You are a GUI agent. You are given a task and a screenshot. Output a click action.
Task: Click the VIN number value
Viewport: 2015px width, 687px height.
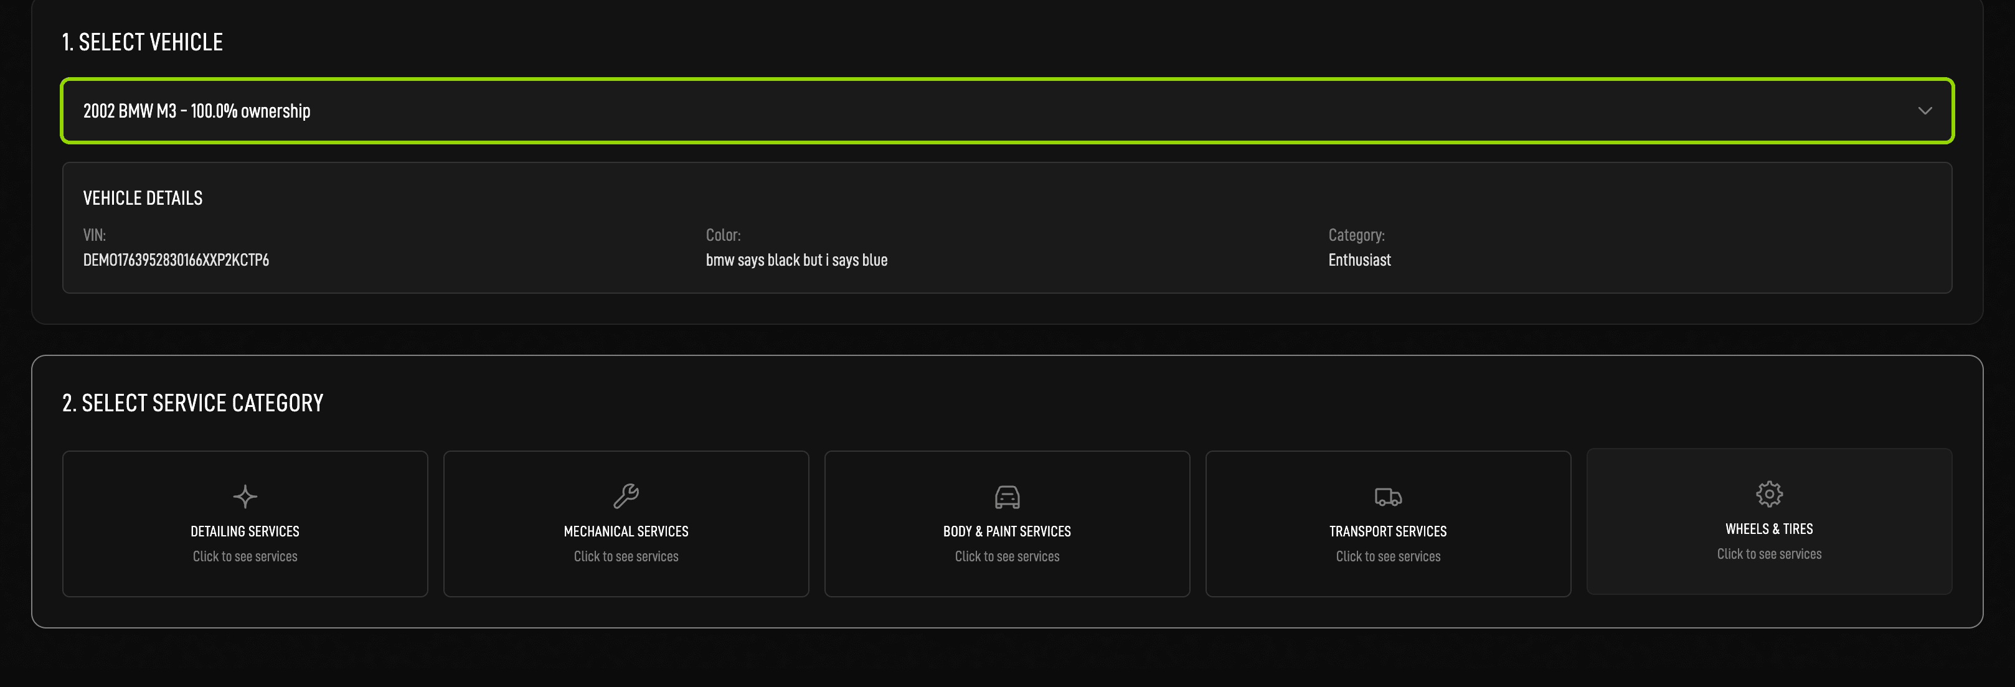[176, 260]
